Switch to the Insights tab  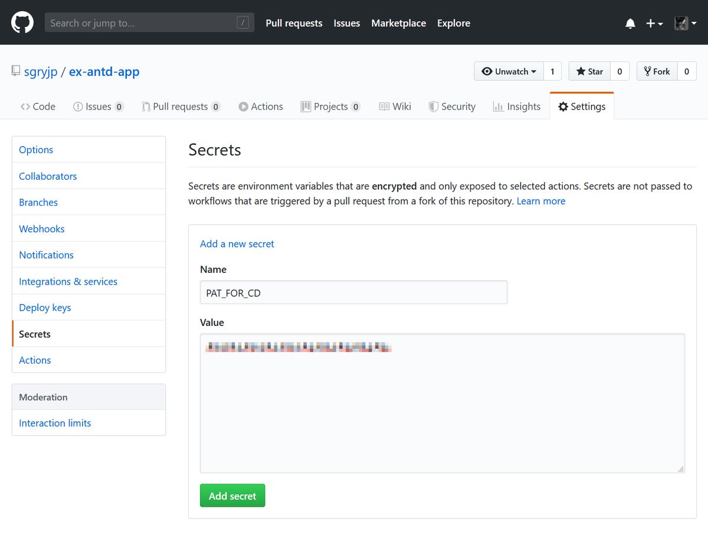[517, 107]
